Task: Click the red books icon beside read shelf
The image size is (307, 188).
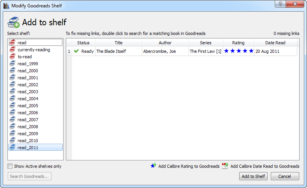Action: (12, 42)
